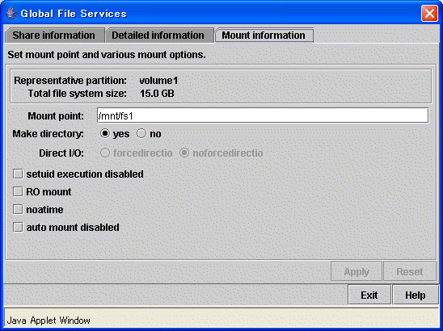Click the volume1 partition value
The image size is (443, 331).
click(x=158, y=81)
